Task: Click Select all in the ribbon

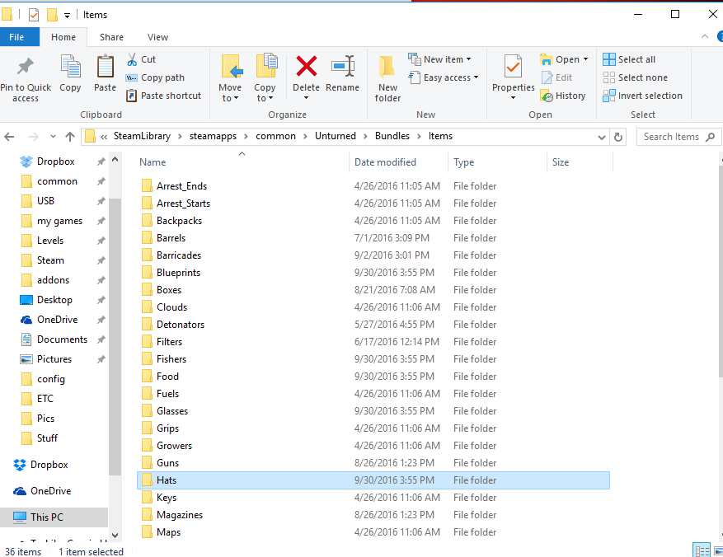Action: (629, 59)
